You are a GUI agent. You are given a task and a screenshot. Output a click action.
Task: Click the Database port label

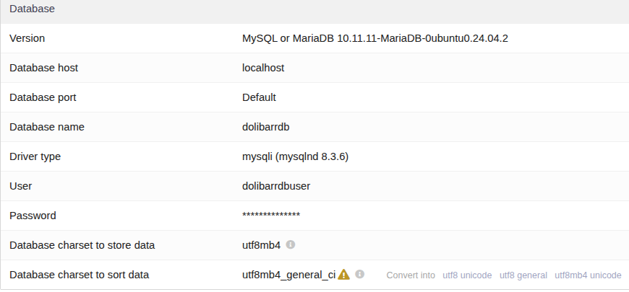[43, 97]
